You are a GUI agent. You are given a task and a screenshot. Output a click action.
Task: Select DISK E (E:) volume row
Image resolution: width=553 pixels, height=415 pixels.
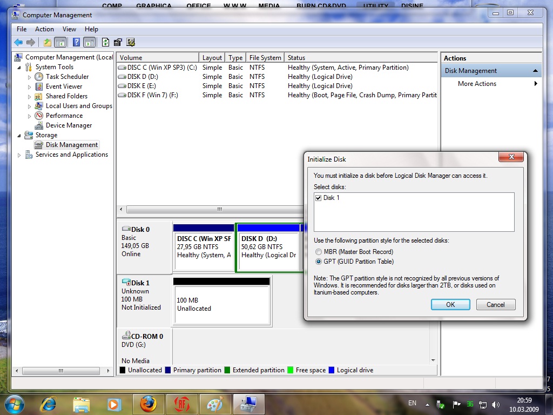277,86
